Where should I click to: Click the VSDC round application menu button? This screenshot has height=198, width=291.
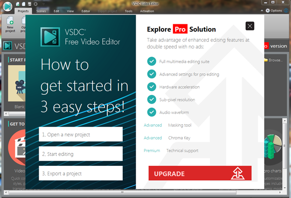tap(7, 7)
